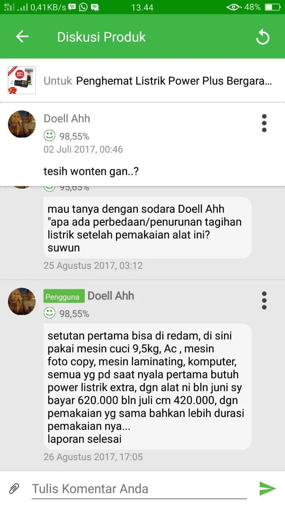Click the green Pengguna badge

[64, 296]
